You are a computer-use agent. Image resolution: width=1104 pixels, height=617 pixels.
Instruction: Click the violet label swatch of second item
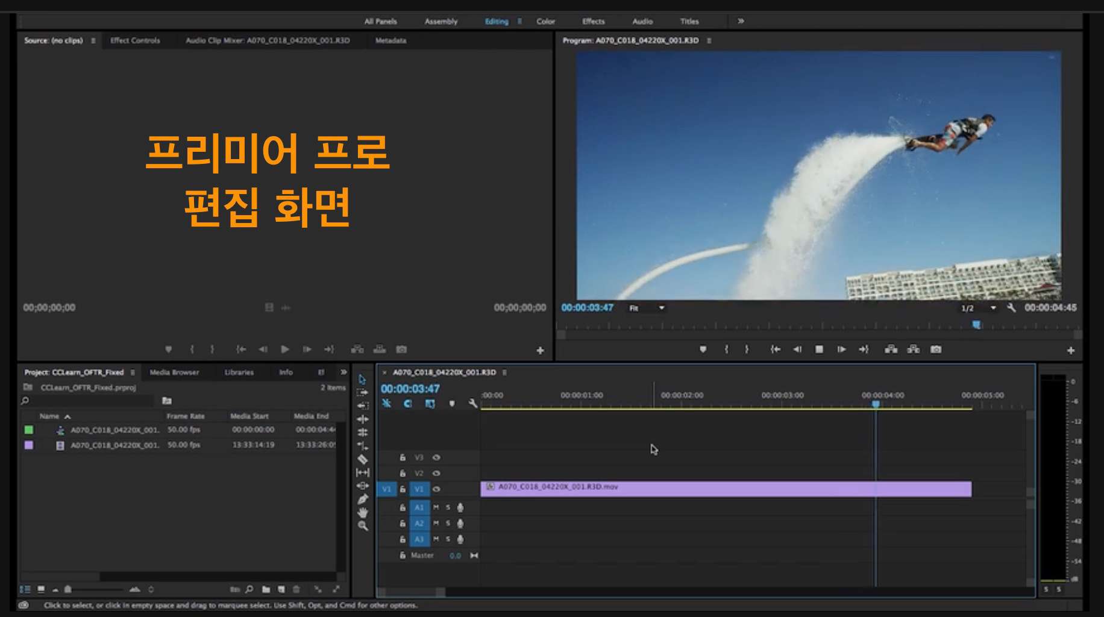click(x=28, y=445)
